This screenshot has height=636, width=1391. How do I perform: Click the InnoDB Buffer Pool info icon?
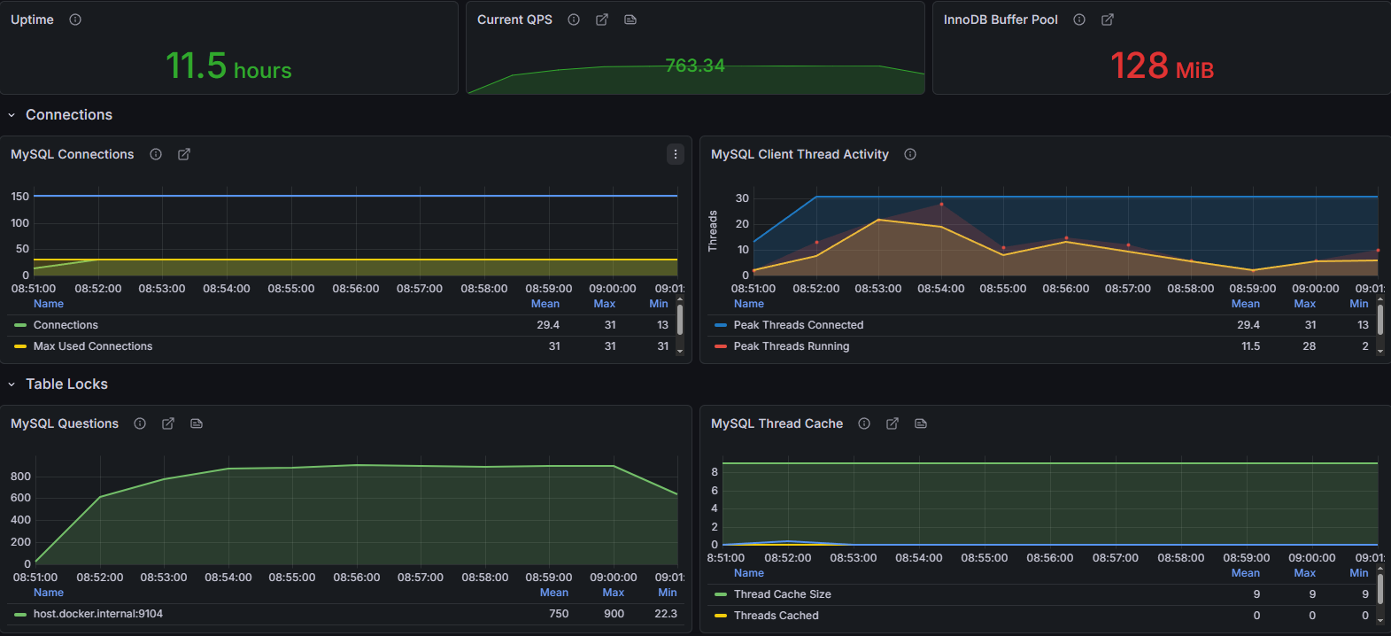click(x=1079, y=19)
